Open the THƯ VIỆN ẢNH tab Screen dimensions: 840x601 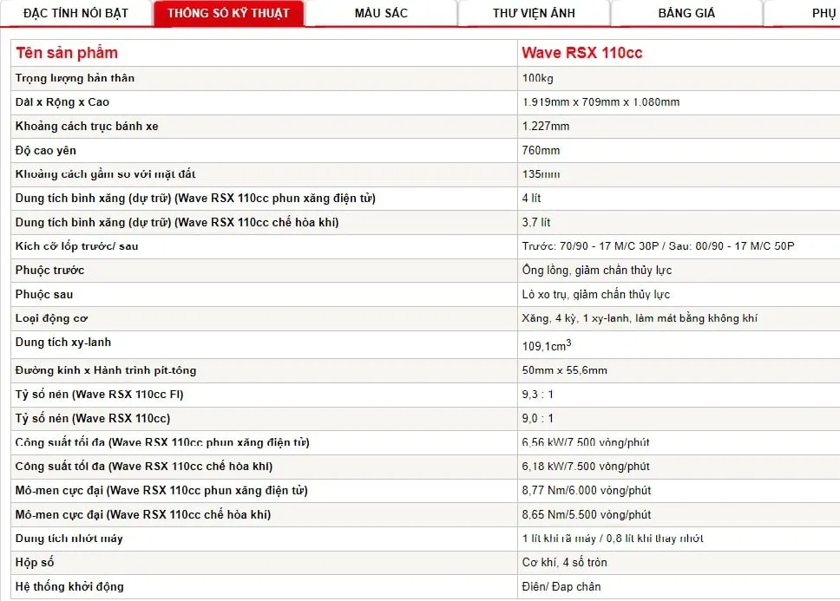534,13
